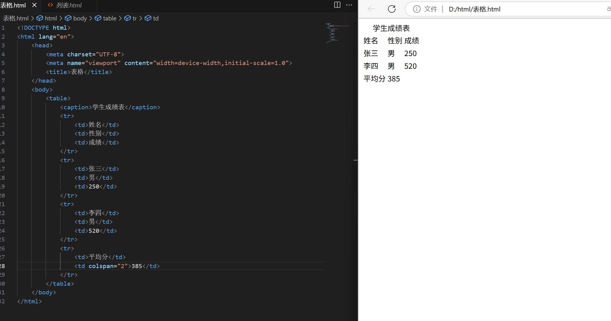The width and height of the screenshot is (611, 321).
Task: Click the title tag text 表格
Action: pyautogui.click(x=77, y=72)
